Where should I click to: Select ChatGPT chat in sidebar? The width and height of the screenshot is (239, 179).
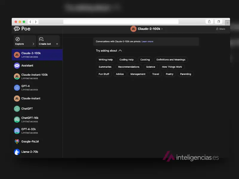point(37,109)
